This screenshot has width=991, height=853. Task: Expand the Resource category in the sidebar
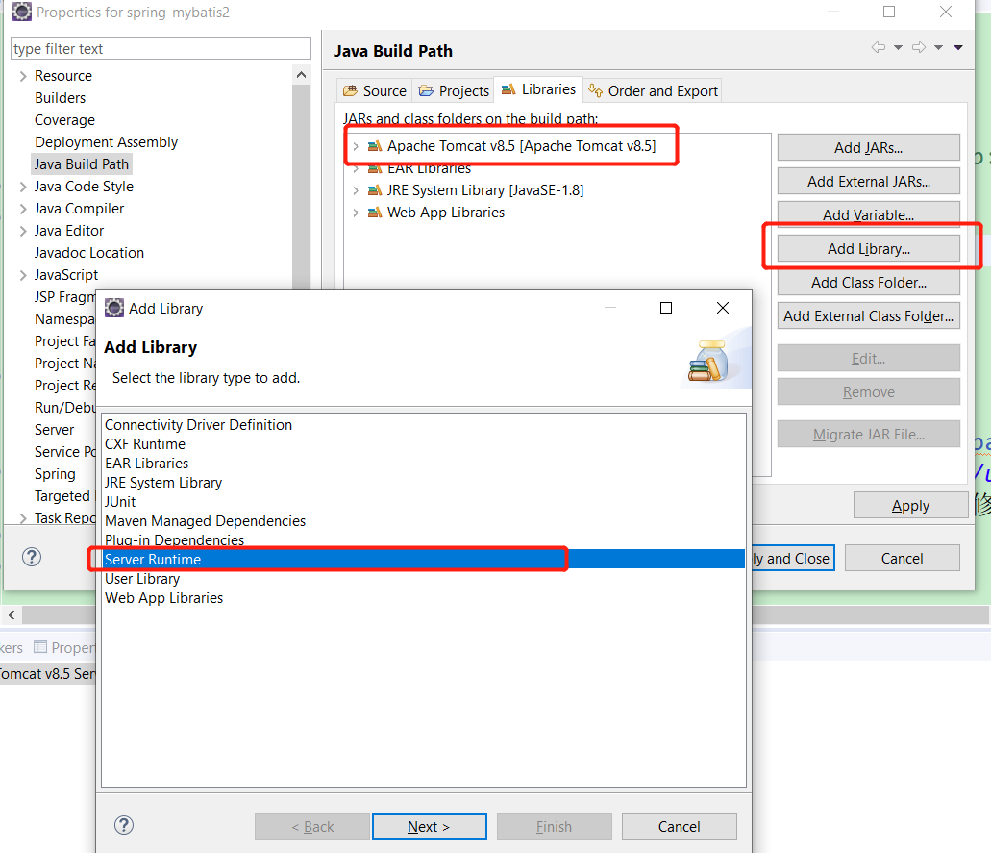[x=22, y=75]
